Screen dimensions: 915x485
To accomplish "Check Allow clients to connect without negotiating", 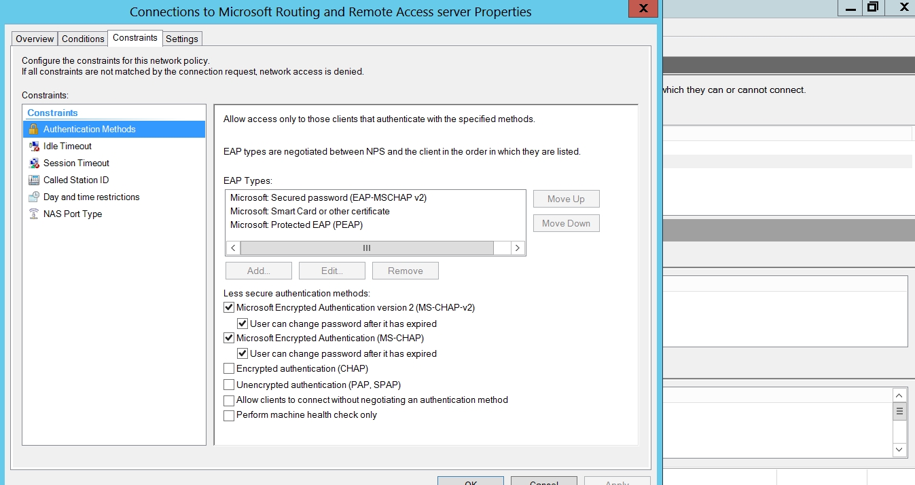I will click(229, 400).
